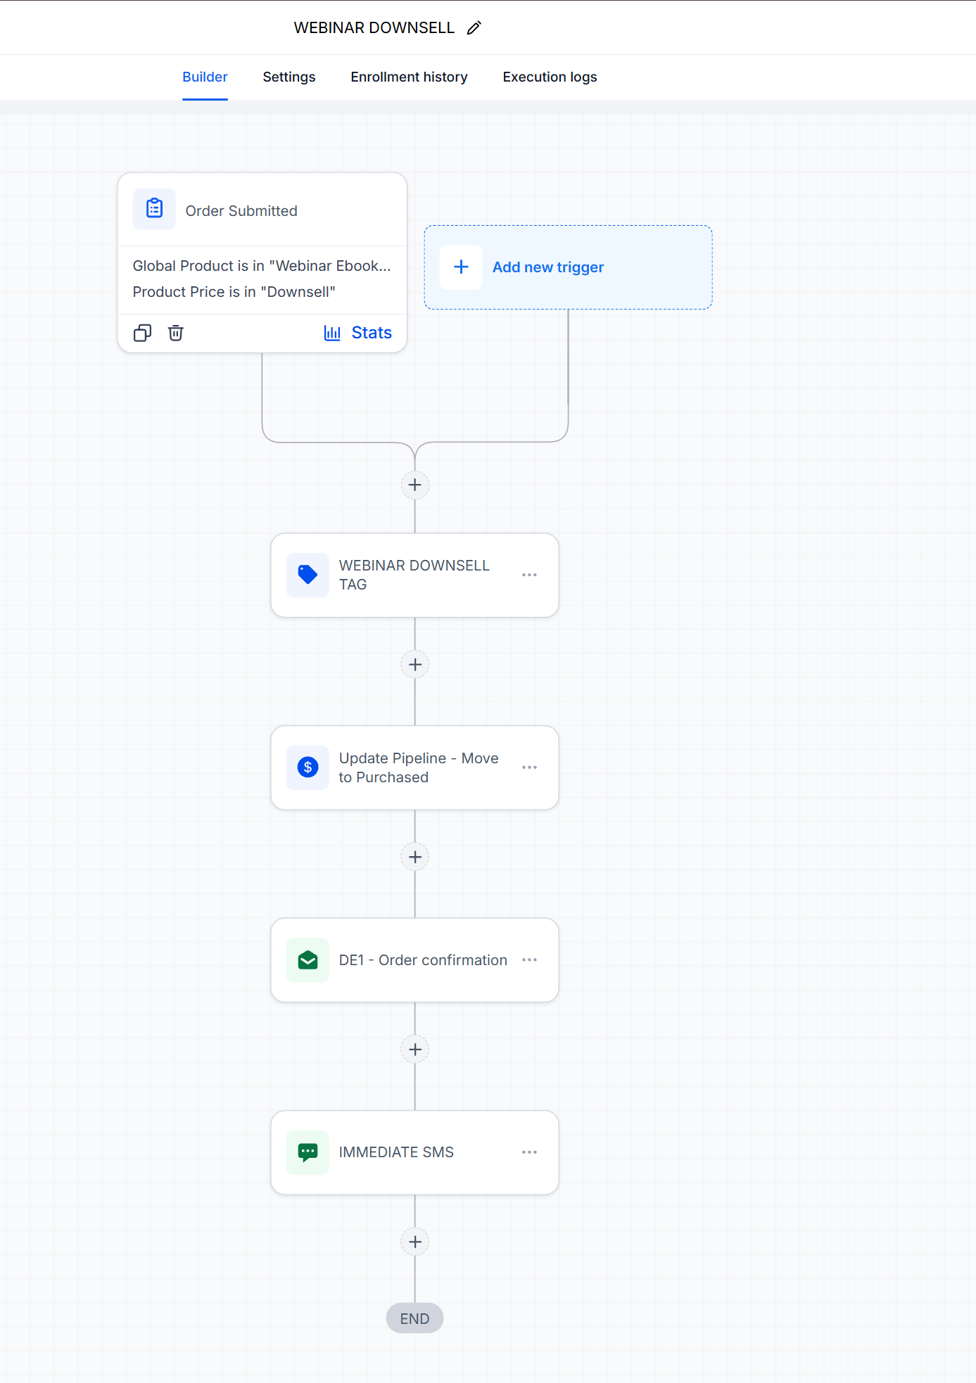Add step below Update Pipeline action
This screenshot has width=976, height=1383.
(x=415, y=857)
